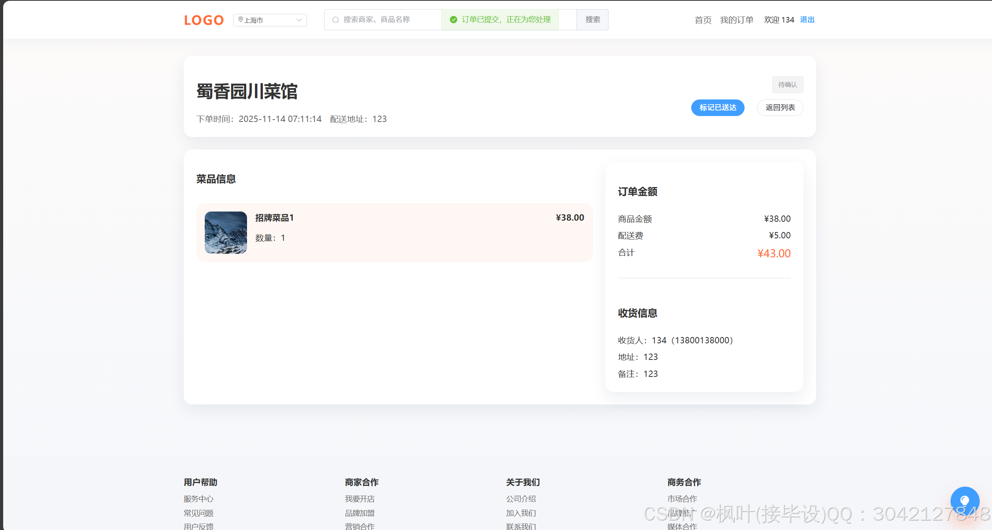Select 我的订单 in the top navigation
Viewport: 992px width, 530px height.
[736, 19]
